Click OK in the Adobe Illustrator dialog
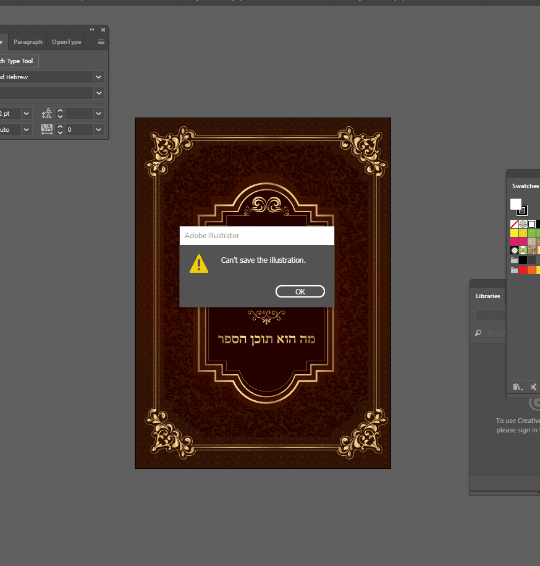540x566 pixels. point(300,292)
